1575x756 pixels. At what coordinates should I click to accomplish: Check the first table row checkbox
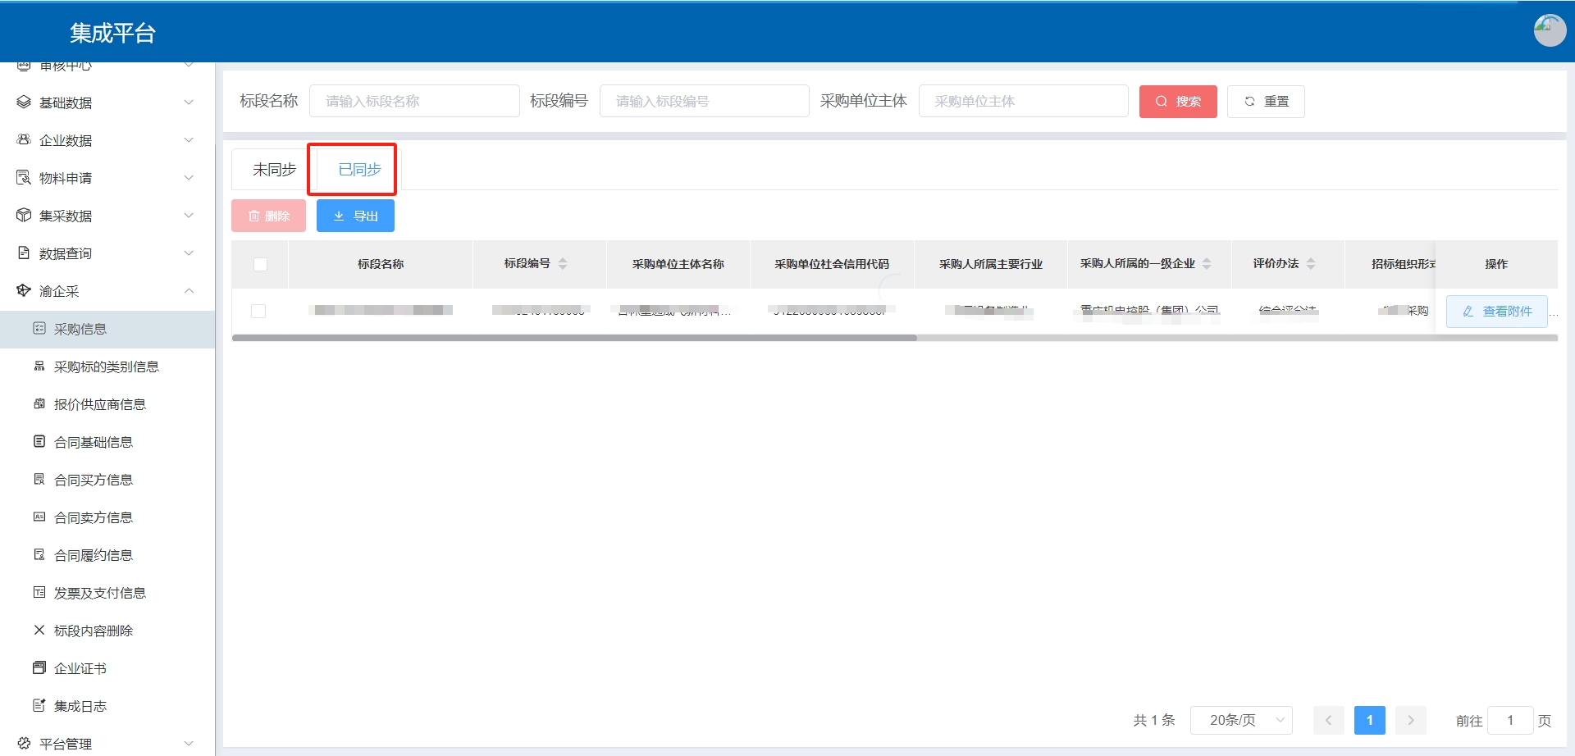click(x=258, y=312)
